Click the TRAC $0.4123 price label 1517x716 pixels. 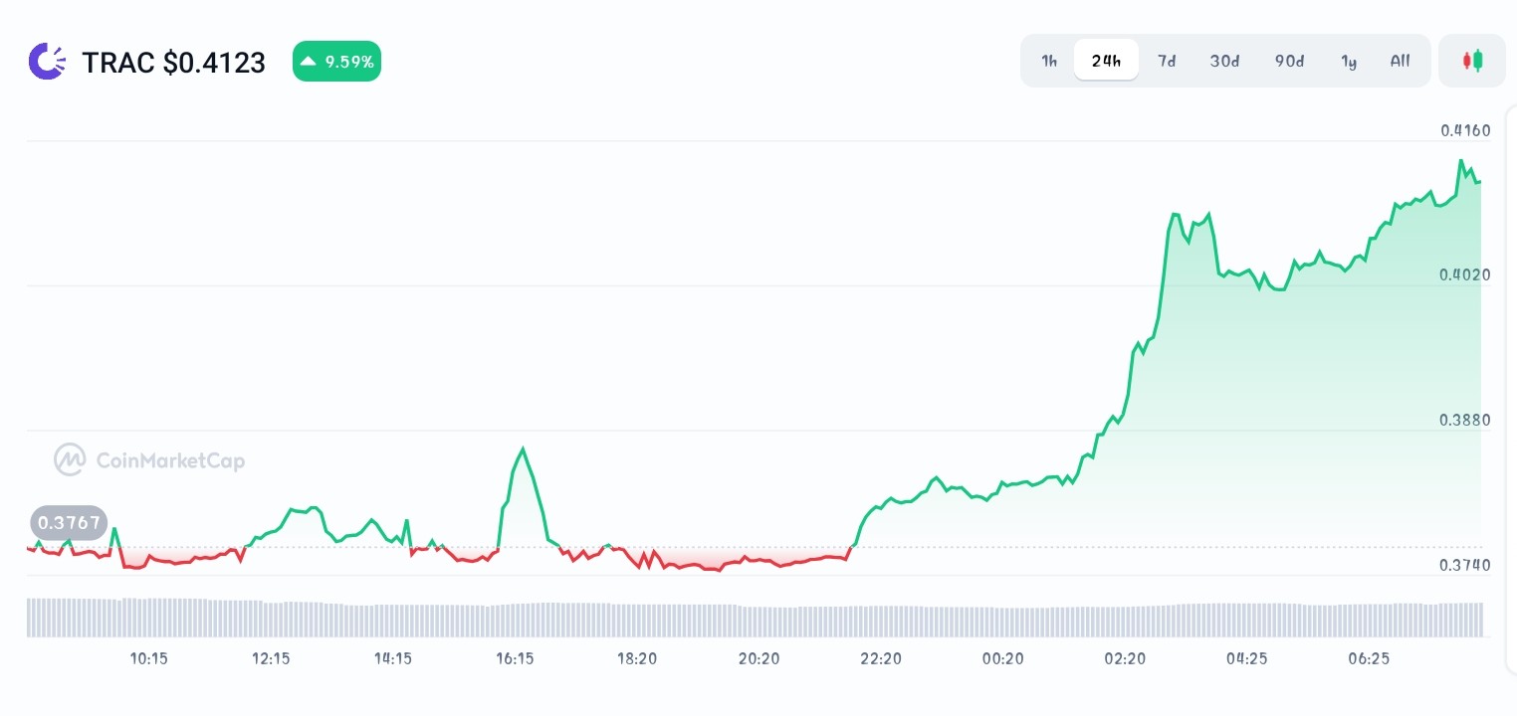174,62
